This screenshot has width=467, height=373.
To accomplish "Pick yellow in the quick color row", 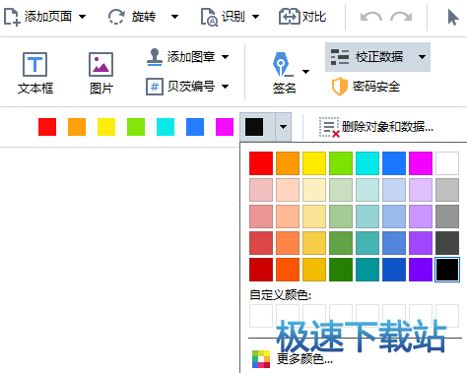I will pos(106,127).
